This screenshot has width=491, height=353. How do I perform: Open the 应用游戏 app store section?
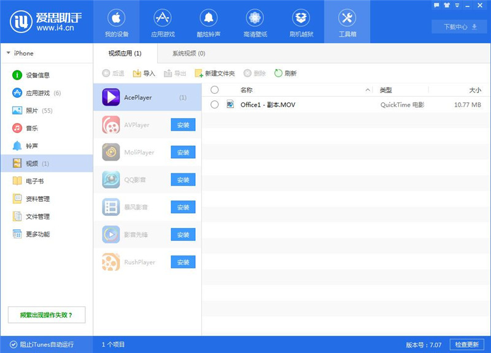click(x=162, y=21)
